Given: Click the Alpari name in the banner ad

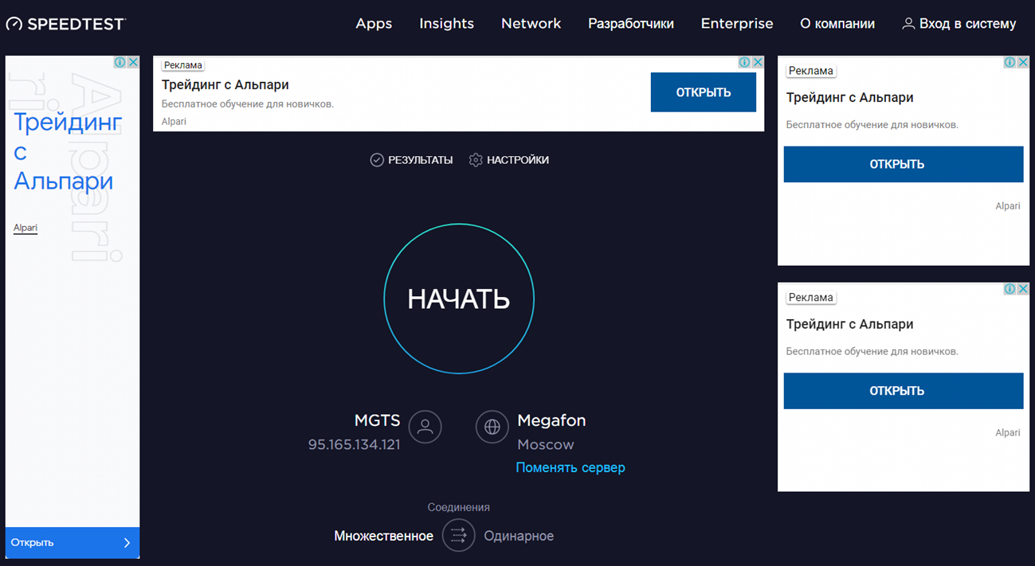Looking at the screenshot, I should tap(174, 122).
